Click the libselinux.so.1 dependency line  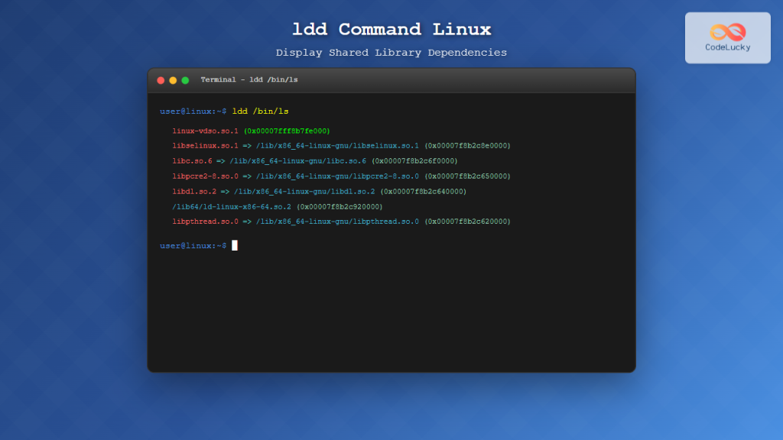pos(341,145)
